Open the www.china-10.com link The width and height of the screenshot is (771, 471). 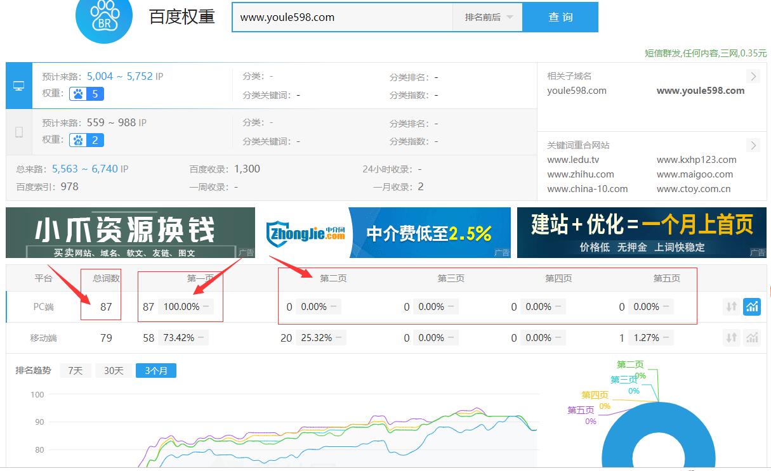click(x=588, y=189)
